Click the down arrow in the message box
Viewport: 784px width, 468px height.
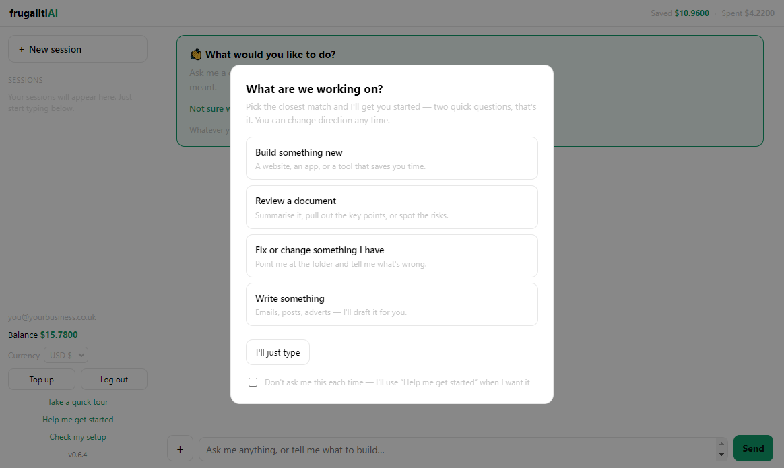tap(721, 454)
